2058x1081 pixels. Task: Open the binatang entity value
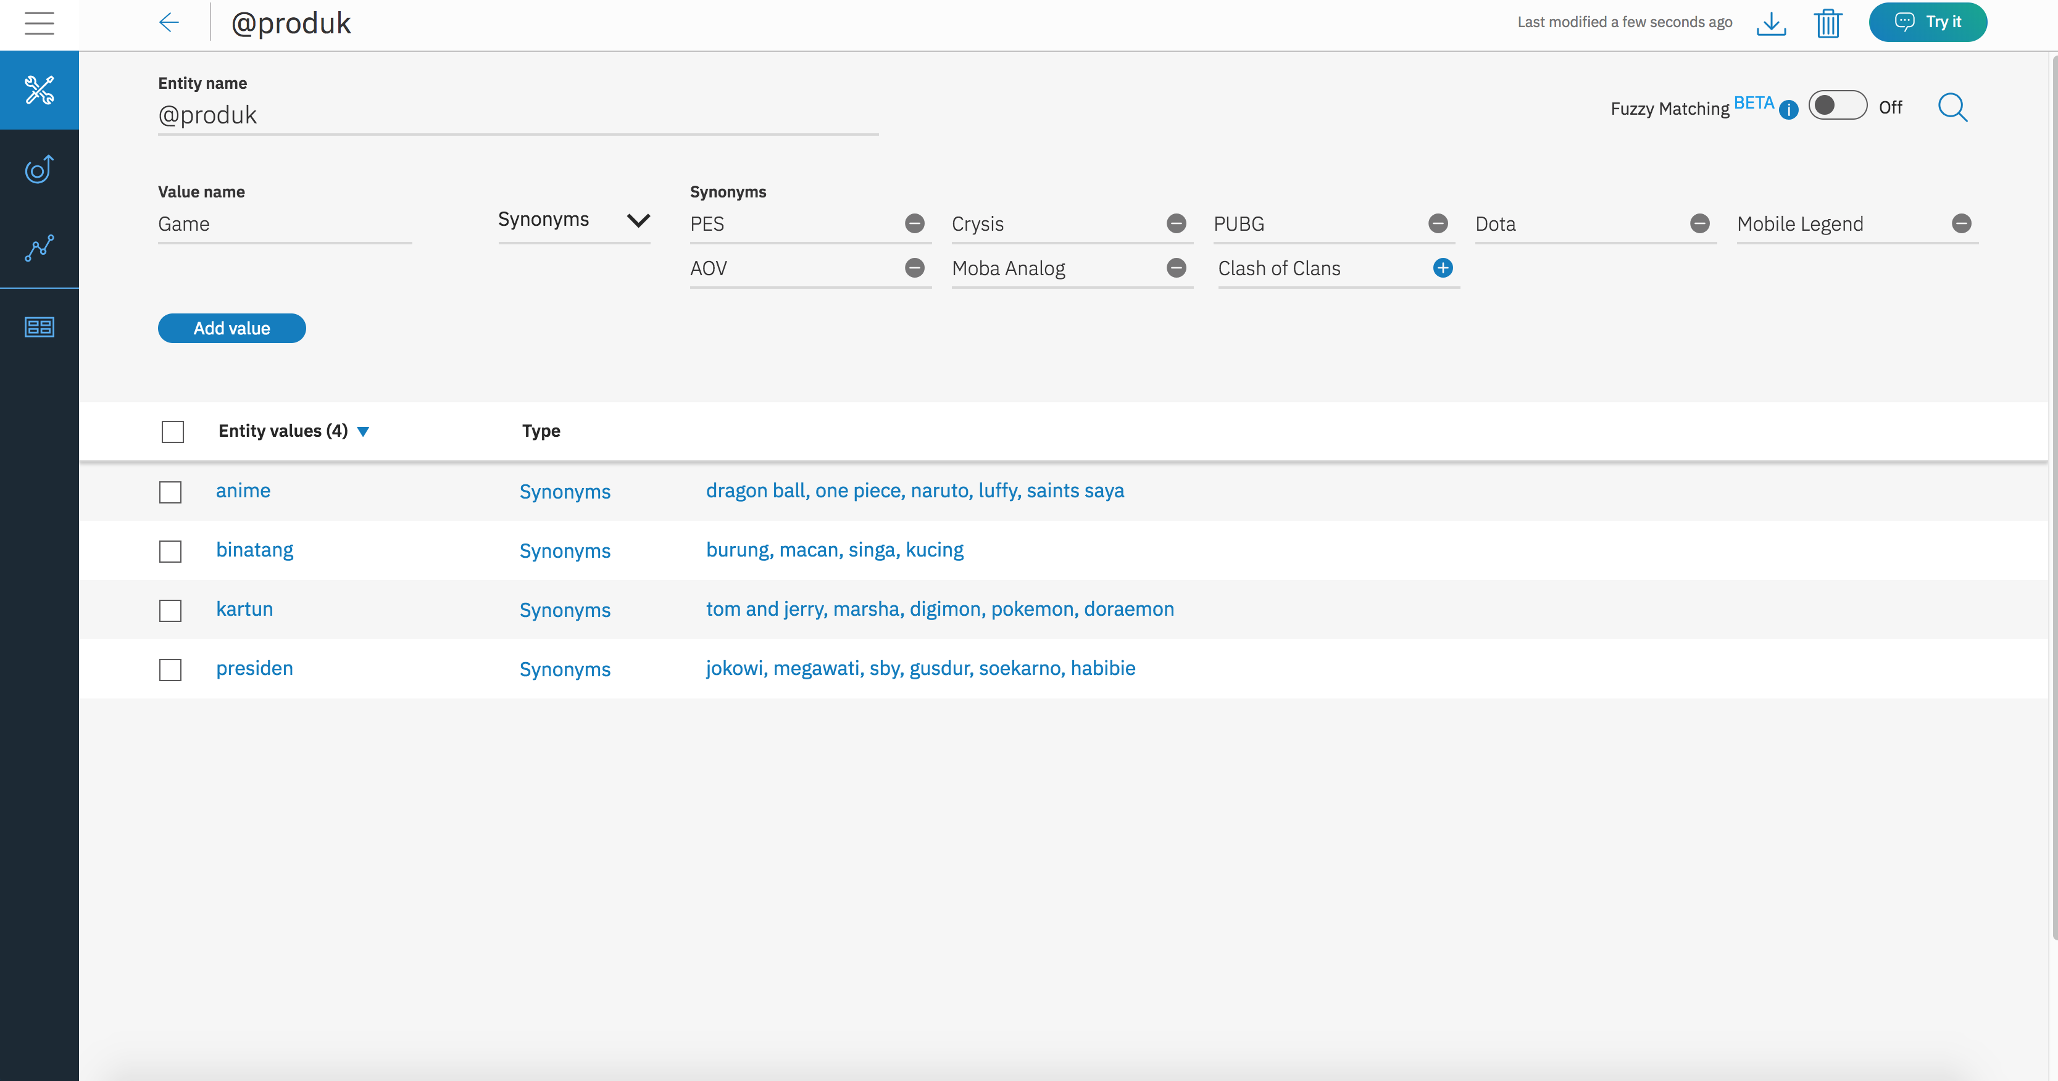(255, 550)
